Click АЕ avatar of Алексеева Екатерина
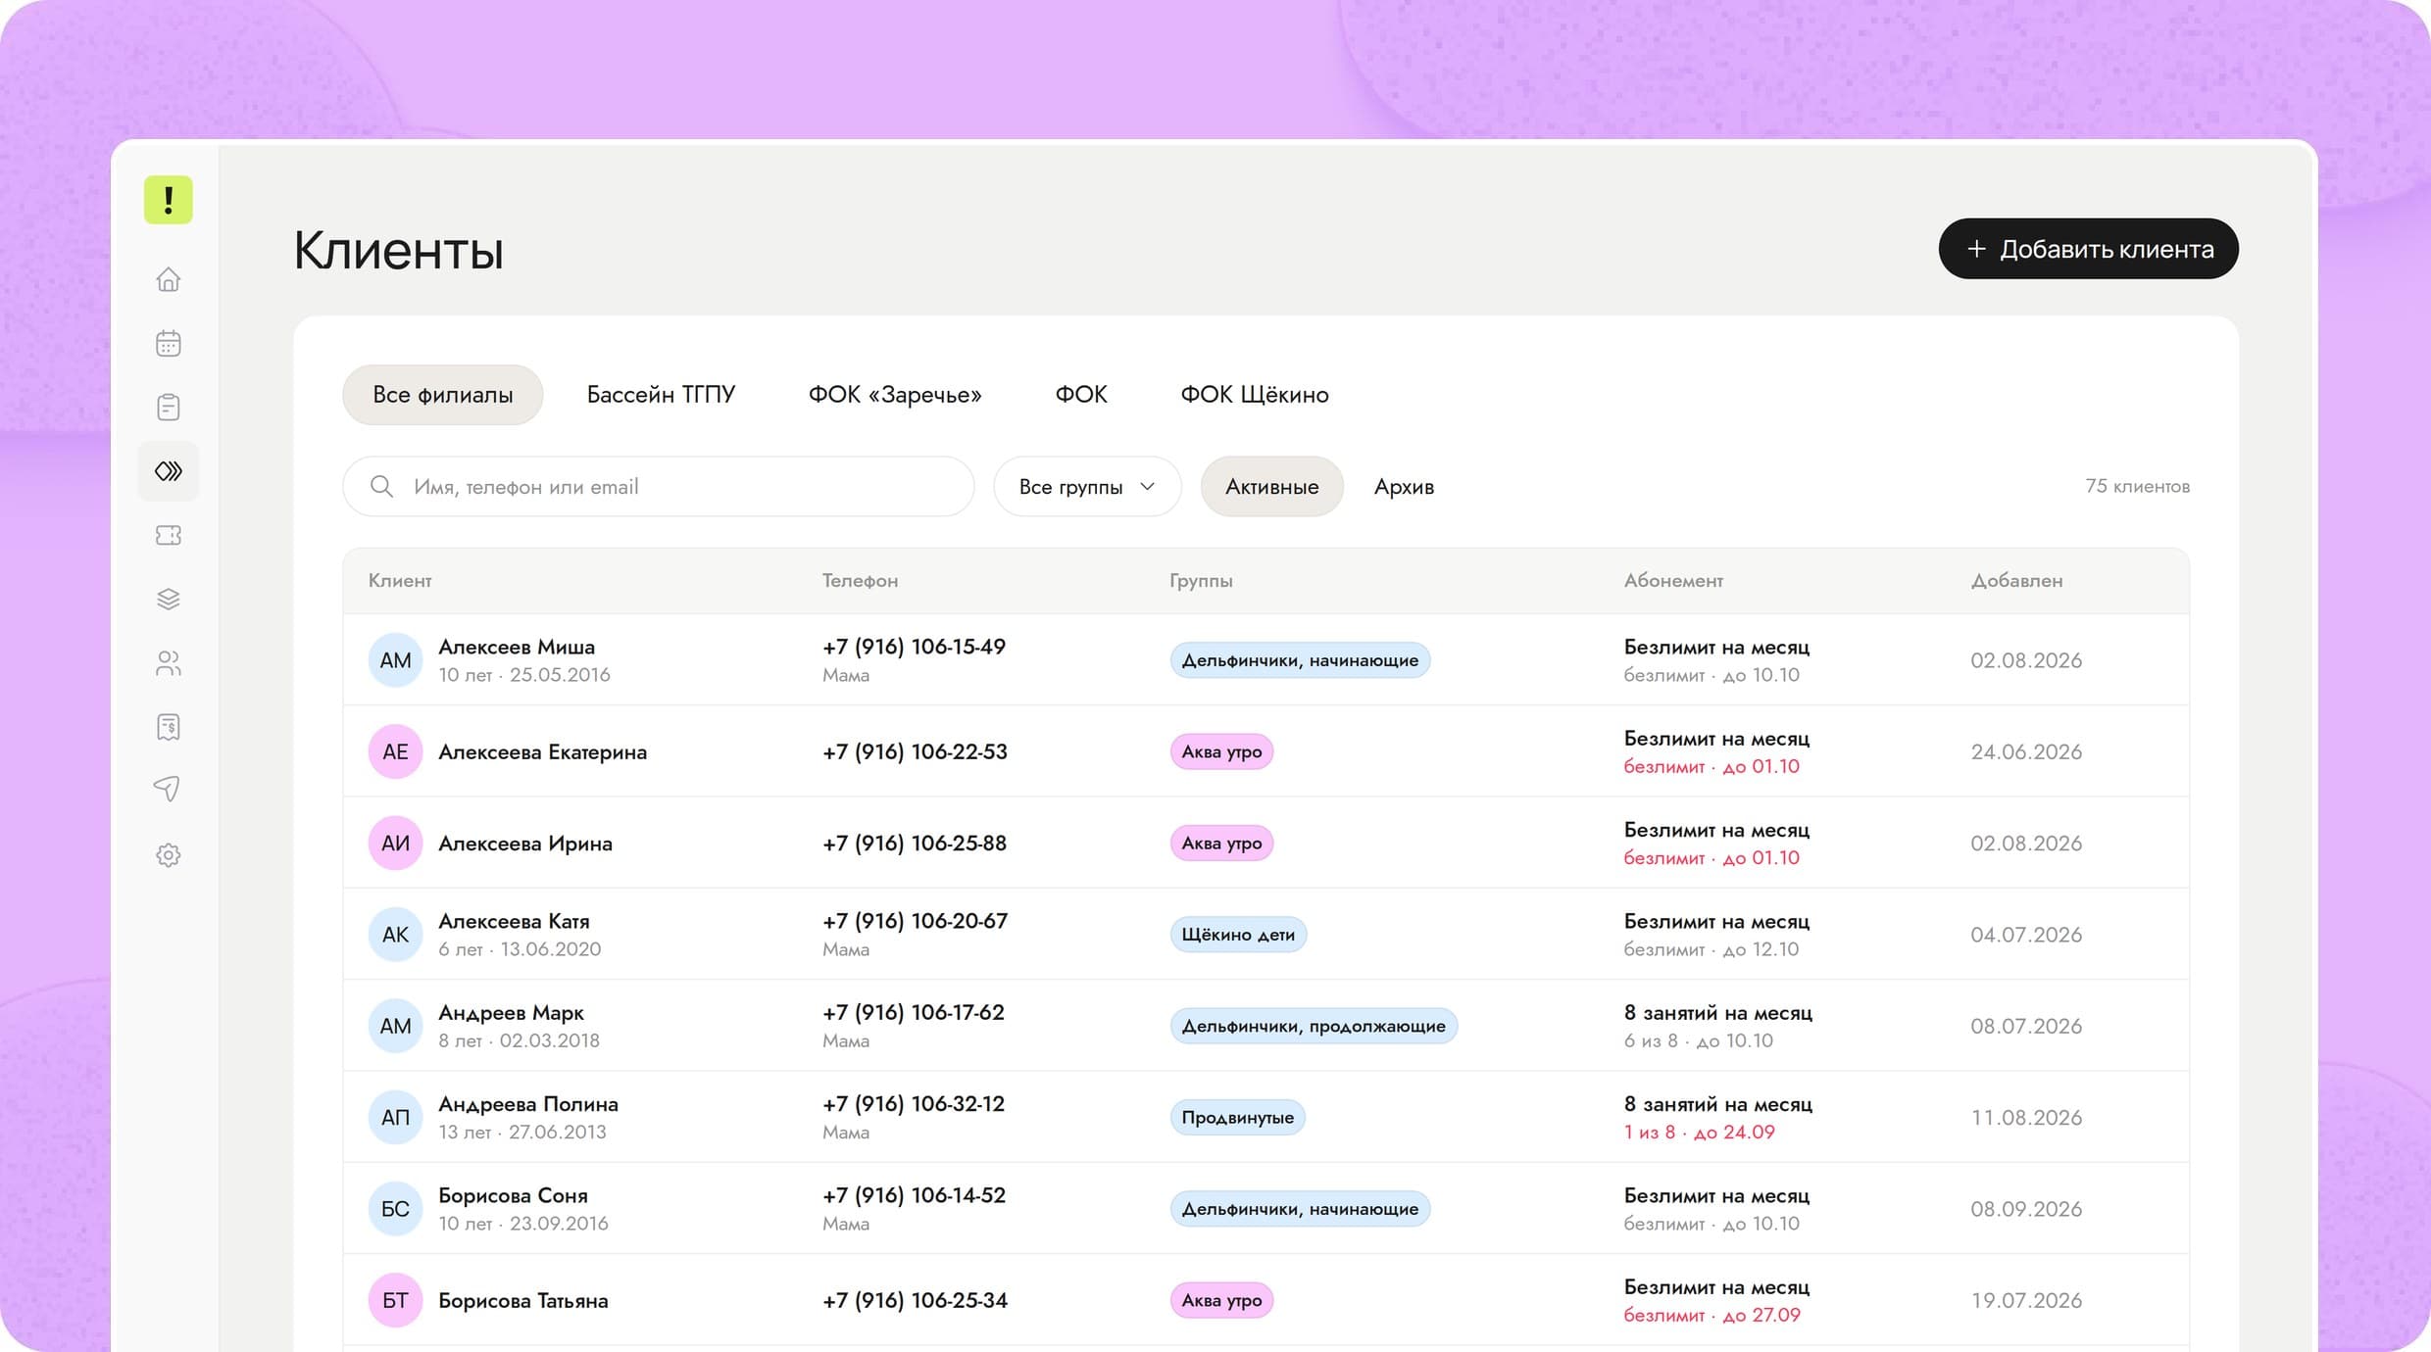 pyautogui.click(x=395, y=751)
